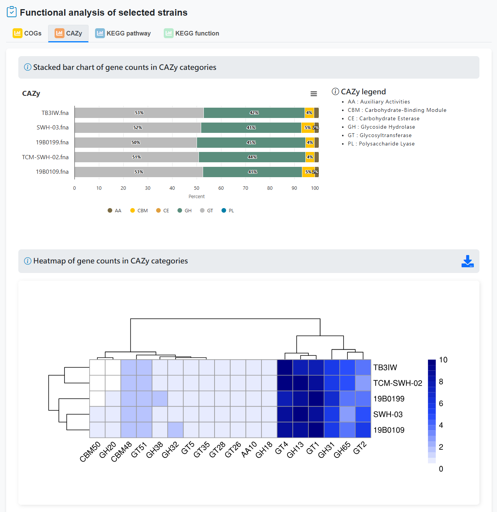
Task: Toggle GT series in chart legend
Action: [x=207, y=210]
